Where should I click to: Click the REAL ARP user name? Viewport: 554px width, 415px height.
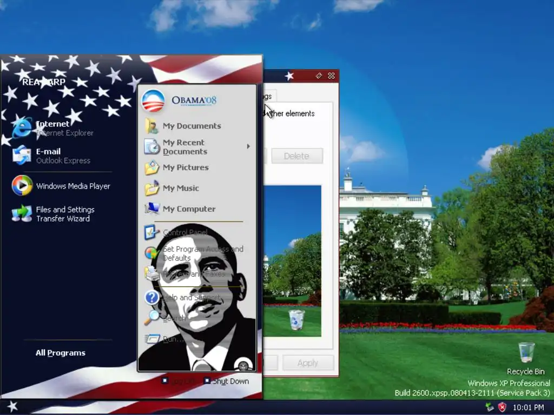(44, 82)
